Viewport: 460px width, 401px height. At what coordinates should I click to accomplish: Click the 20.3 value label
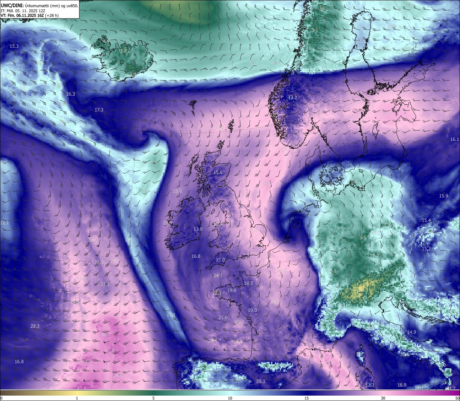pyautogui.click(x=261, y=382)
